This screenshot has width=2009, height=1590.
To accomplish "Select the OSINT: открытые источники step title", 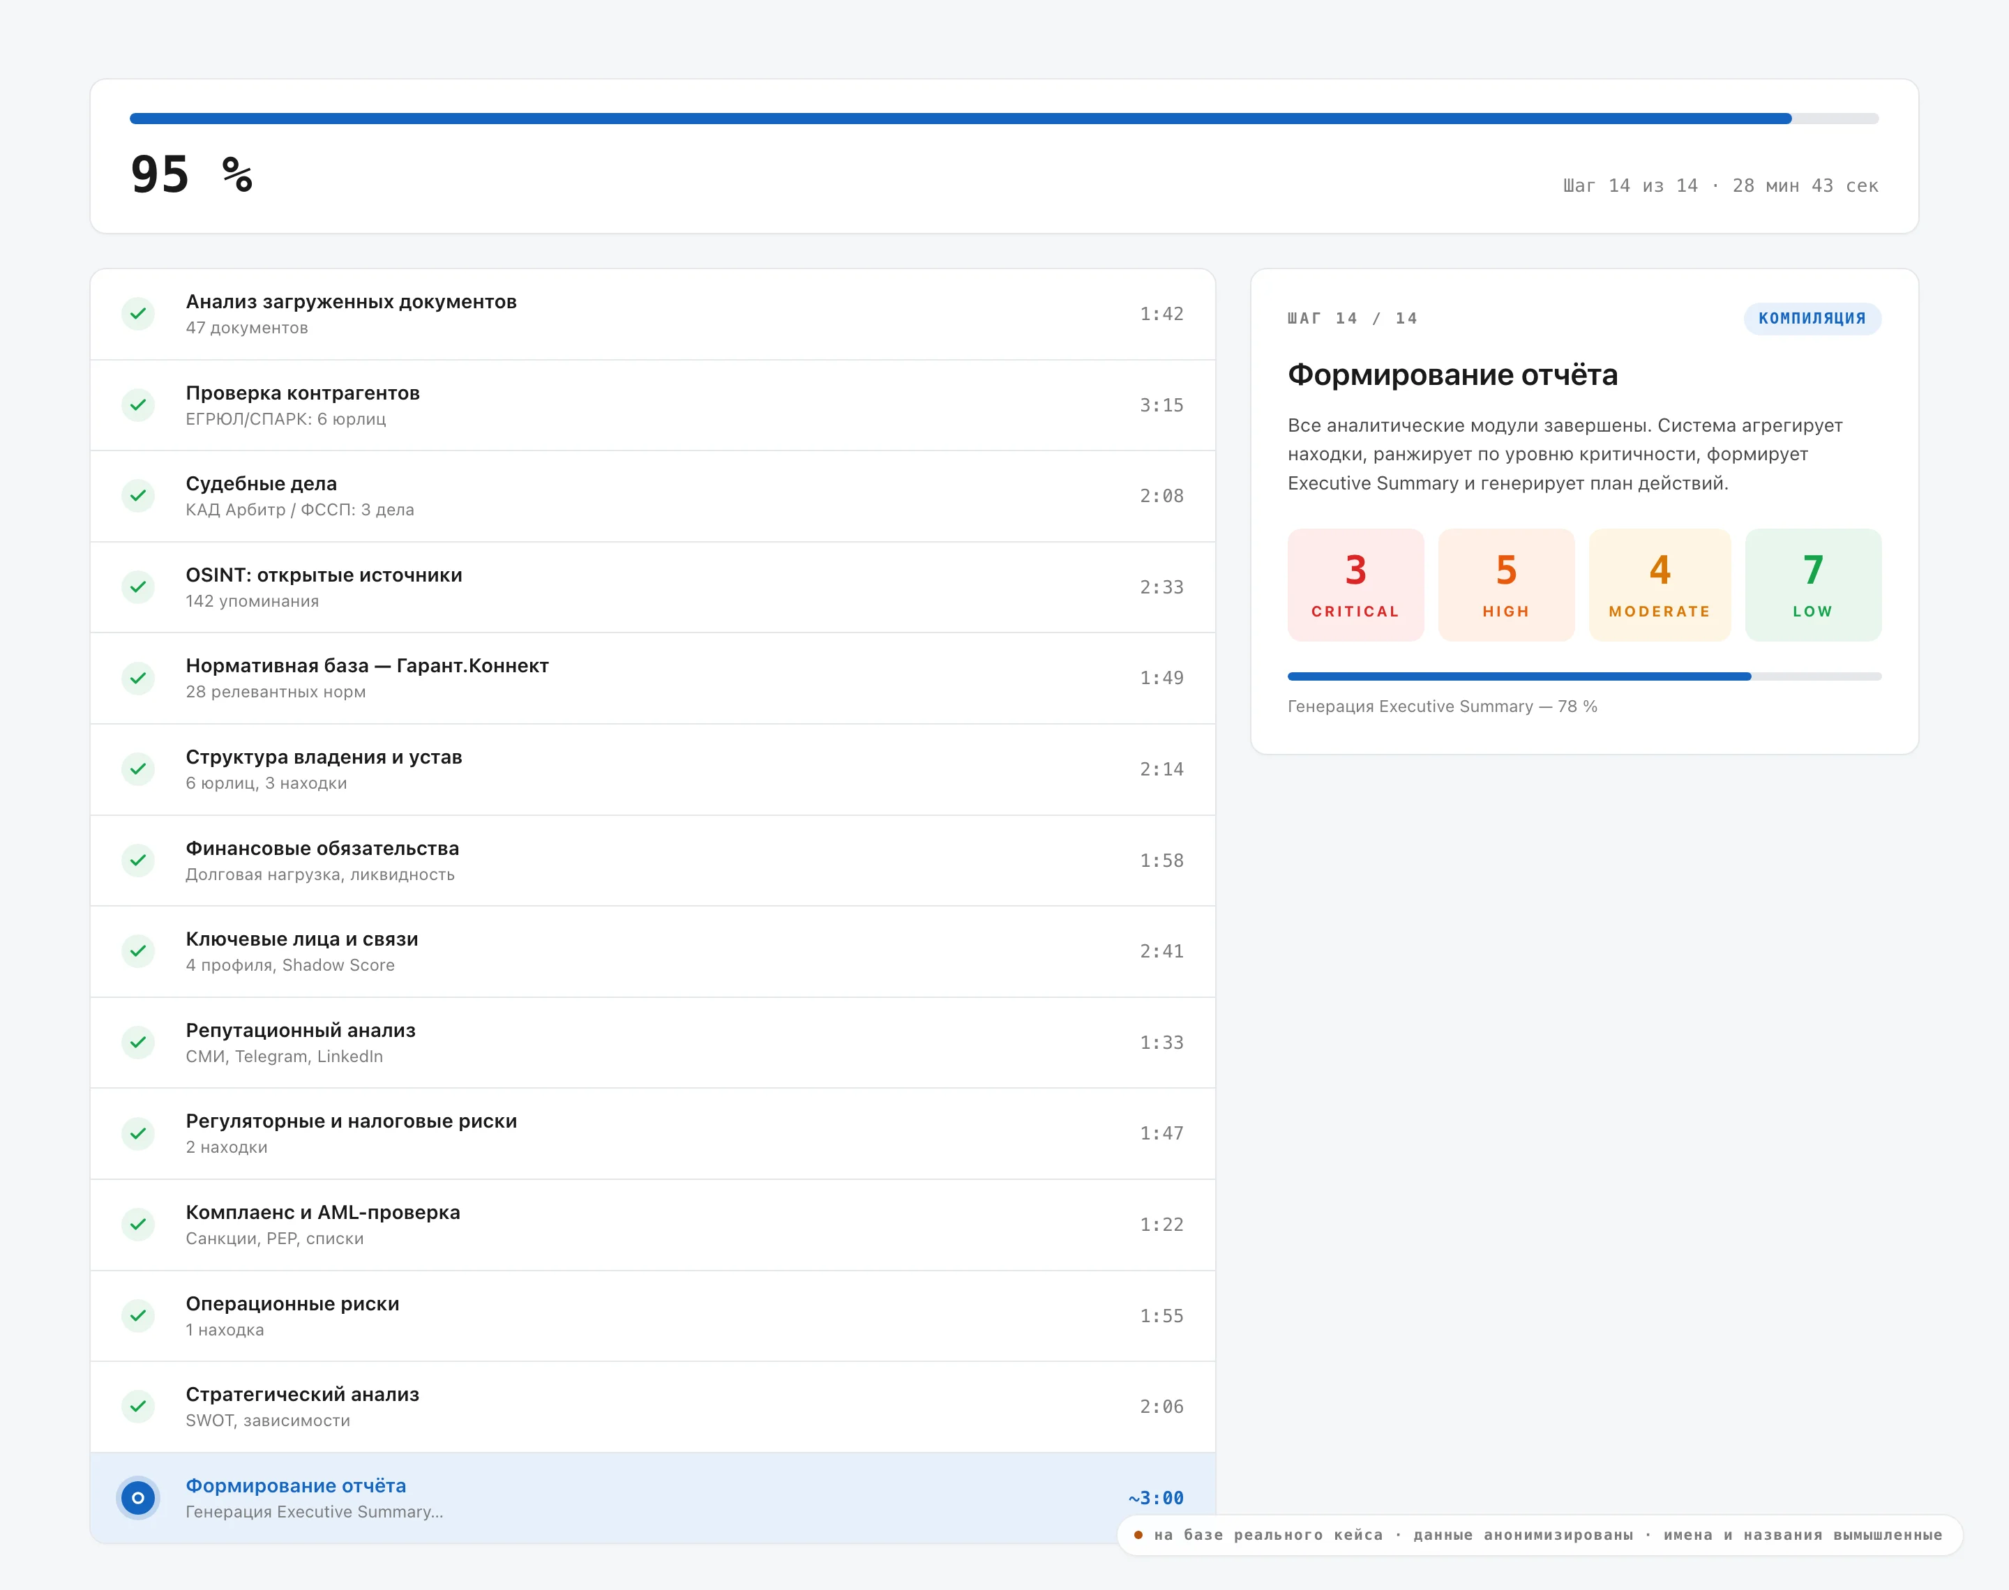I will pos(324,575).
